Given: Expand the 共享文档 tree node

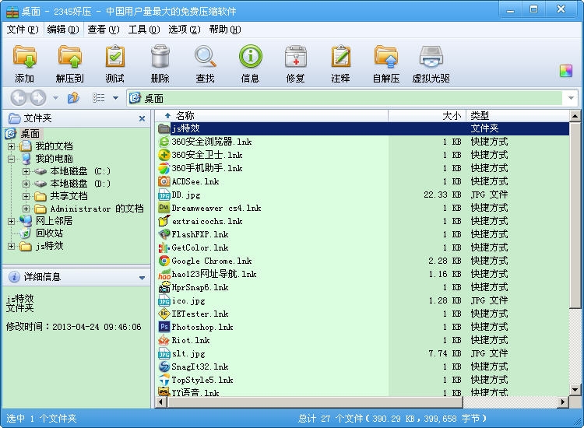Looking at the screenshot, I should 26,196.
